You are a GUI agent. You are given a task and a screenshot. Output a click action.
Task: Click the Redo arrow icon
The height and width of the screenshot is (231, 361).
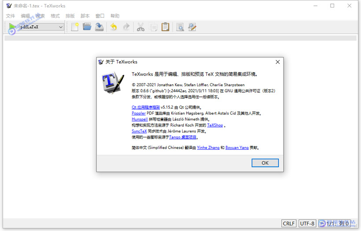126,27
